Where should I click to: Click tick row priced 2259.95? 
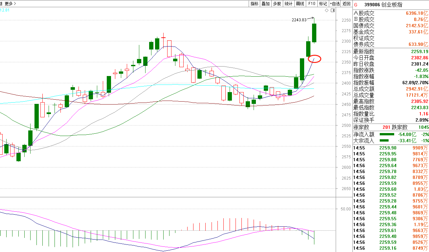pos(391,154)
